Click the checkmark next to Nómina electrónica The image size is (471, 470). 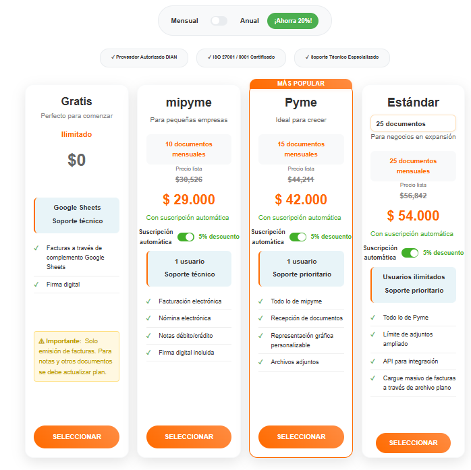click(x=148, y=318)
